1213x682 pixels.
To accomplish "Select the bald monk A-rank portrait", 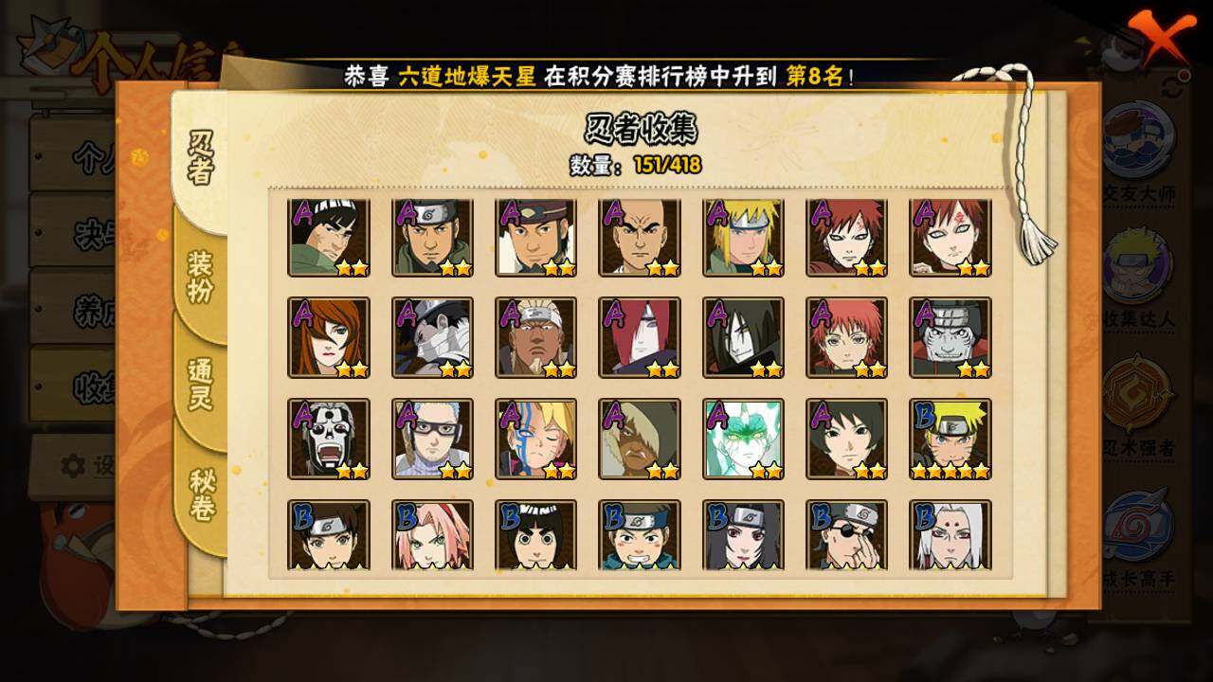I will coord(640,237).
